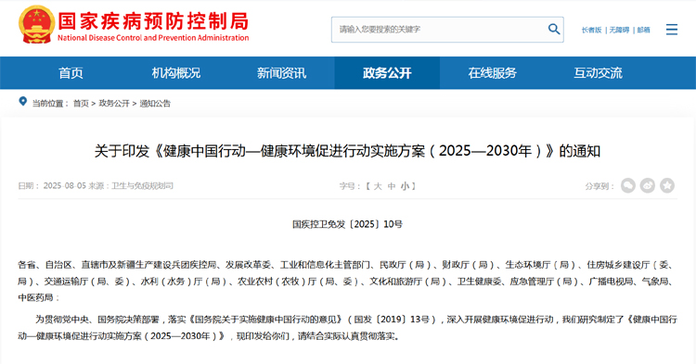Share article via WeChat icon
This screenshot has height=364, width=696.
pyautogui.click(x=628, y=185)
